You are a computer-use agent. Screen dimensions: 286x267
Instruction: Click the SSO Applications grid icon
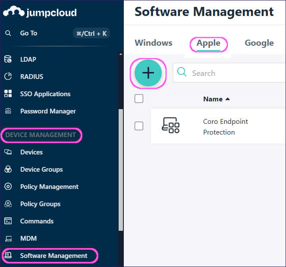8,94
